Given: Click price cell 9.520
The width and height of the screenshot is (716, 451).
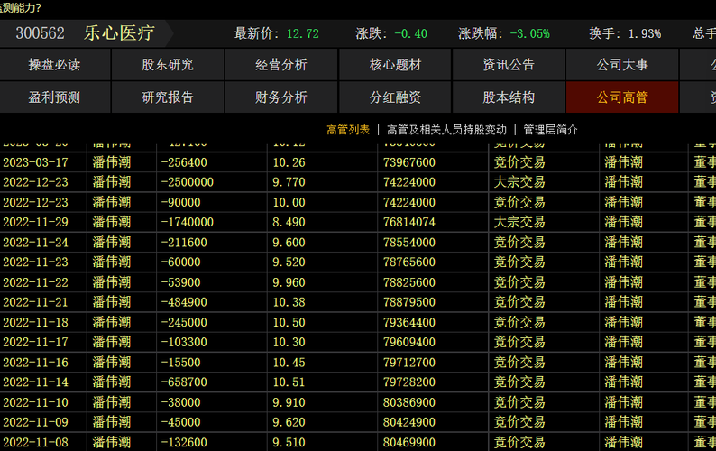Looking at the screenshot, I should click(x=289, y=262).
